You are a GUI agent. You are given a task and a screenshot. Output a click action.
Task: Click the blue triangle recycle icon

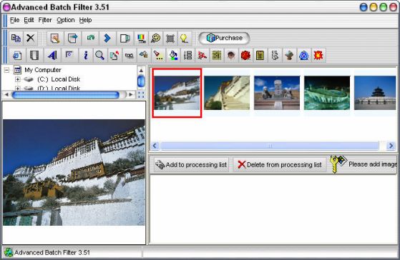[304, 55]
